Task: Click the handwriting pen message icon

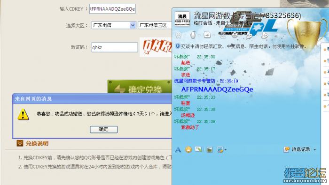Action: click(198, 149)
